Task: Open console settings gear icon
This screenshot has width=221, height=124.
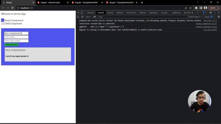Action: pos(219,17)
